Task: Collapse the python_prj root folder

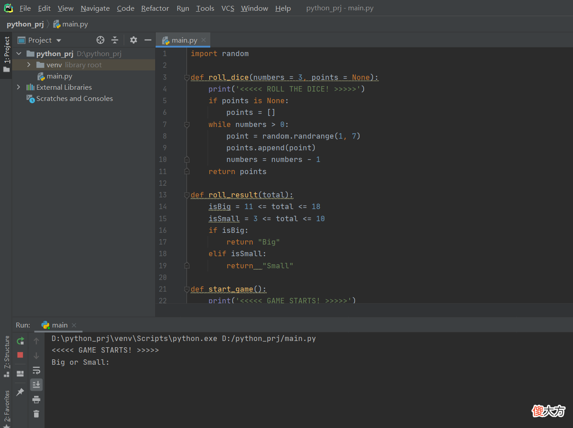Action: click(x=19, y=54)
